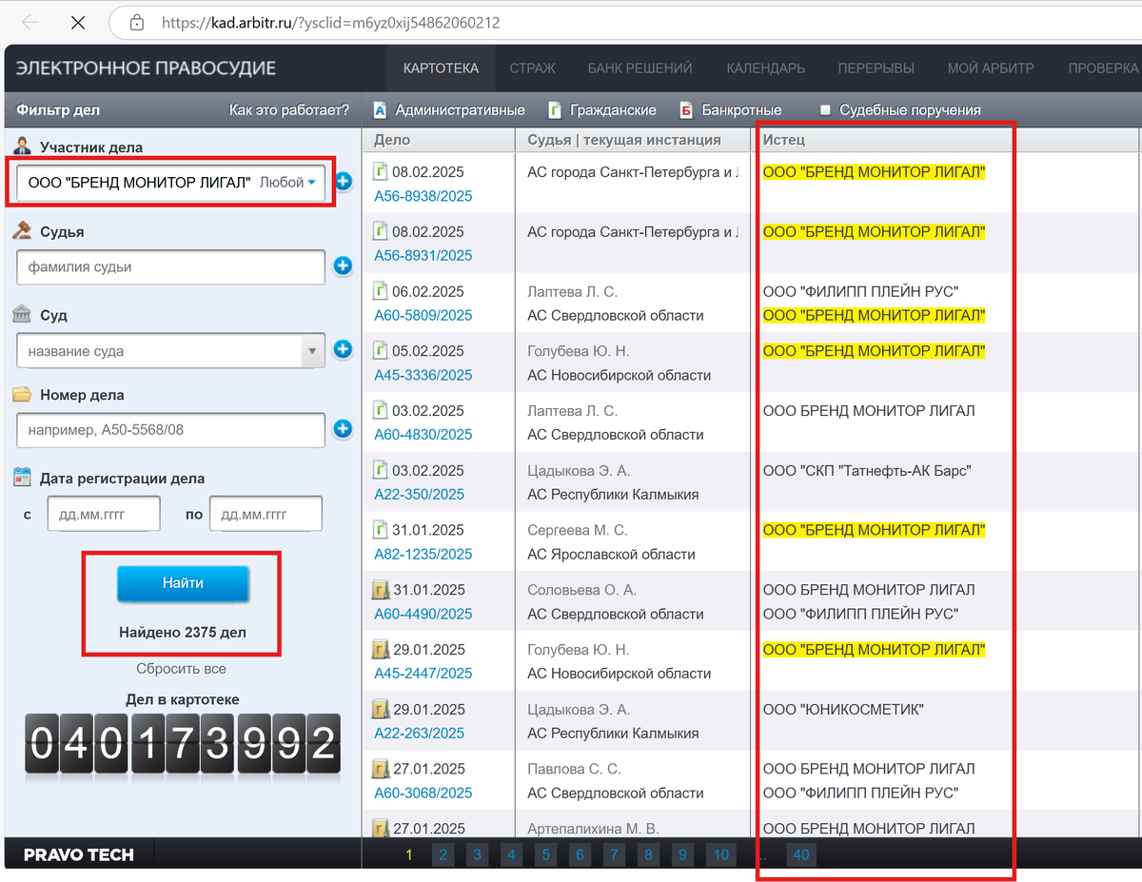The height and width of the screenshot is (882, 1142).
Task: Open case А56-8938/2025
Action: tap(423, 196)
